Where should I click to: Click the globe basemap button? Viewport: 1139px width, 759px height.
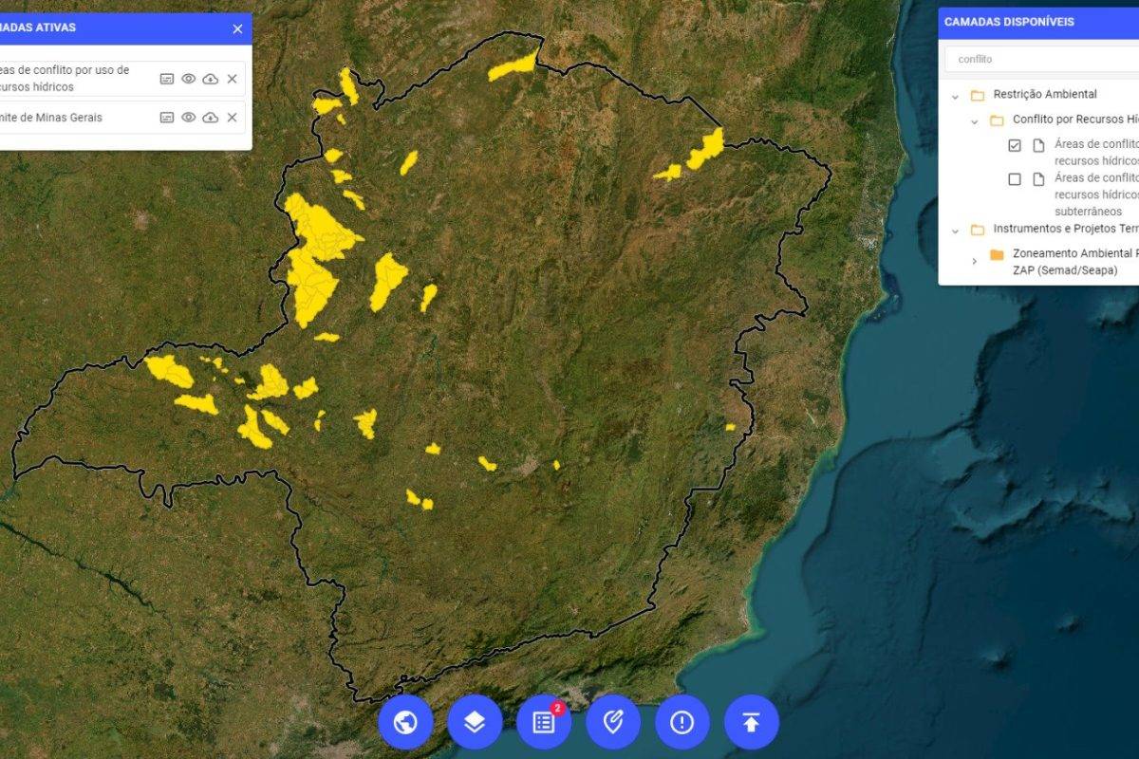click(x=405, y=723)
